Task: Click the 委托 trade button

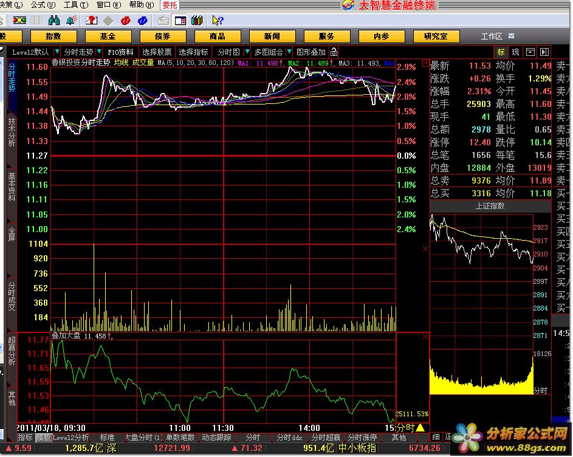Action: click(x=170, y=5)
